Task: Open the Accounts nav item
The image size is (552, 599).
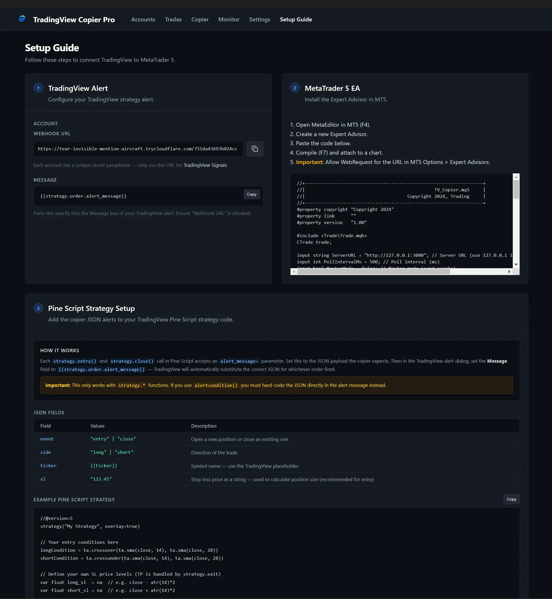Action: (143, 19)
